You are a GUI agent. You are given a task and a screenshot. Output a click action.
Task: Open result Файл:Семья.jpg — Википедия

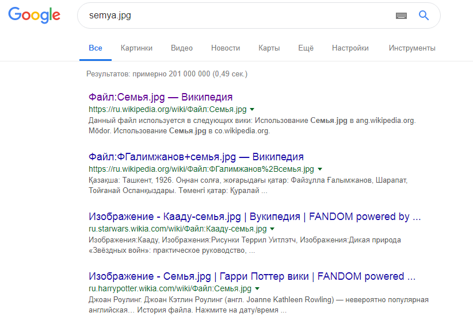pos(161,97)
